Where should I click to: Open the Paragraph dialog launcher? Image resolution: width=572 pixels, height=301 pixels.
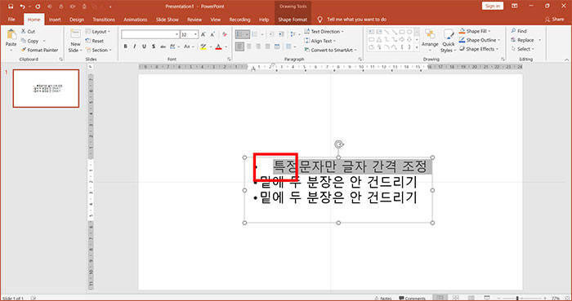[360, 59]
